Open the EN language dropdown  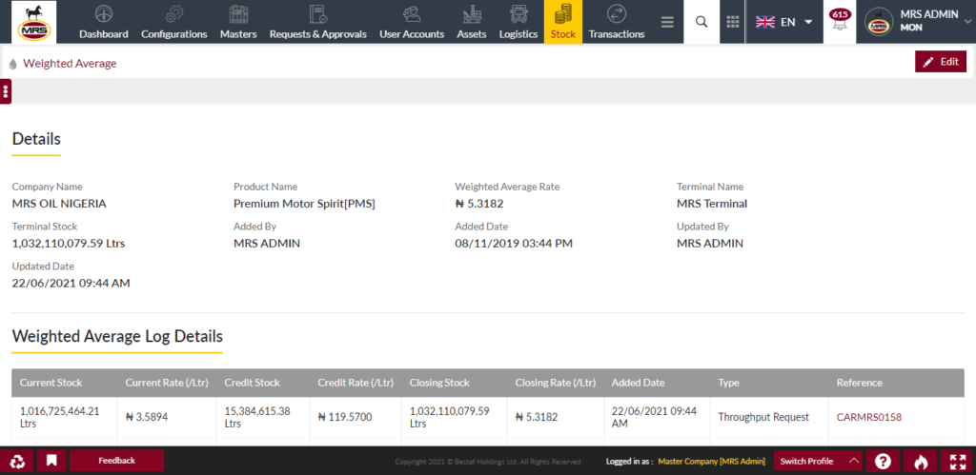tap(784, 22)
